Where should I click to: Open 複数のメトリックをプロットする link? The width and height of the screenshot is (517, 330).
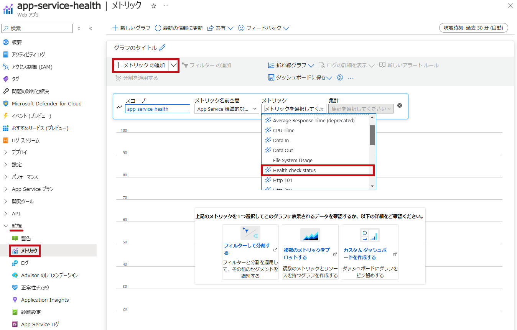[307, 253]
